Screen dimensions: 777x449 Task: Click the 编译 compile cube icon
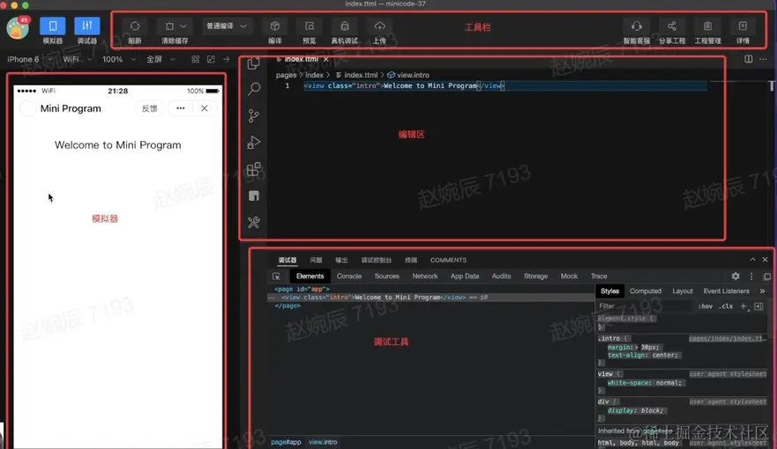point(275,26)
